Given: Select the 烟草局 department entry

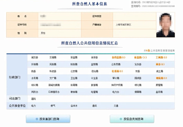Looking at the screenshot, I should pos(138,92).
